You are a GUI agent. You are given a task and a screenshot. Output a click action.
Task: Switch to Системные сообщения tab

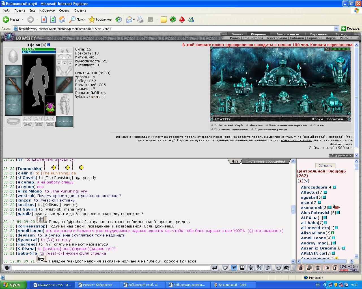265,161
